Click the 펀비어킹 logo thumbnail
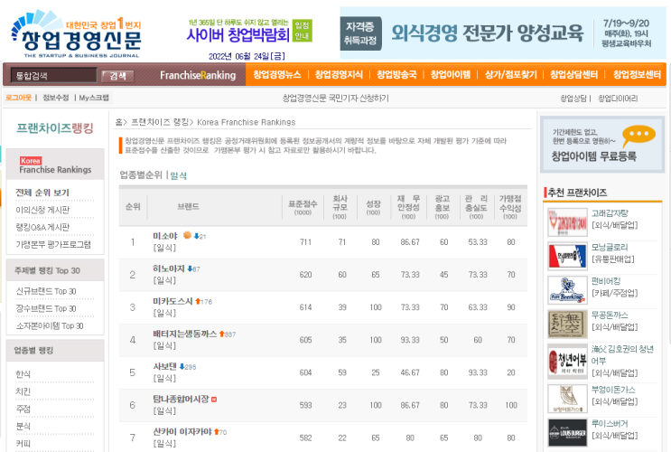 coord(567,290)
